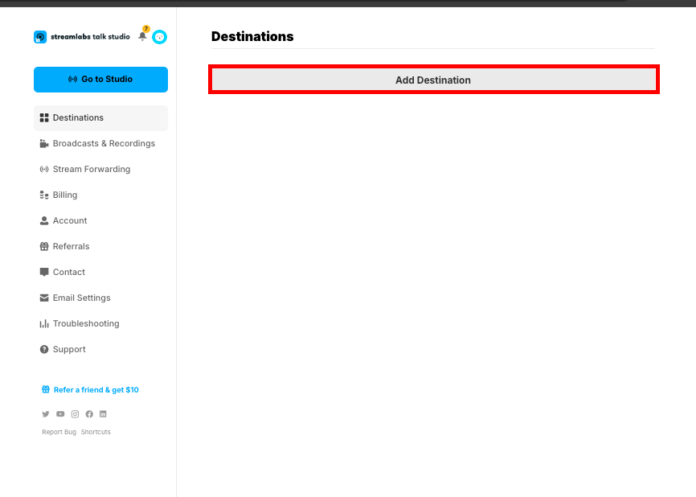Open Email Settings in sidebar
696x497 pixels.
[81, 298]
